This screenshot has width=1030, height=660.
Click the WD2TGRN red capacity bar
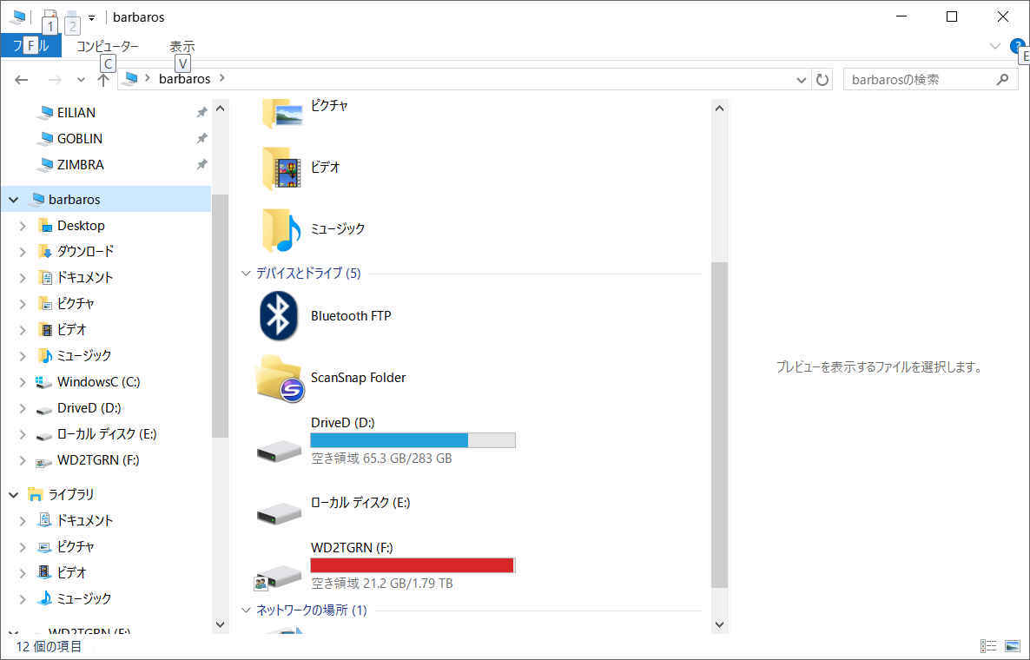[413, 564]
